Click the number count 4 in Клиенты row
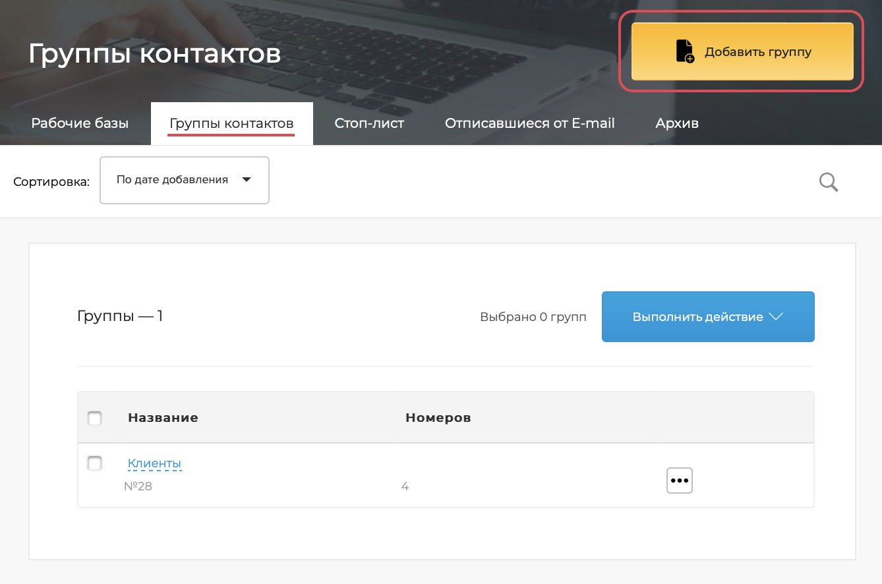Image resolution: width=882 pixels, height=584 pixels. pos(405,487)
